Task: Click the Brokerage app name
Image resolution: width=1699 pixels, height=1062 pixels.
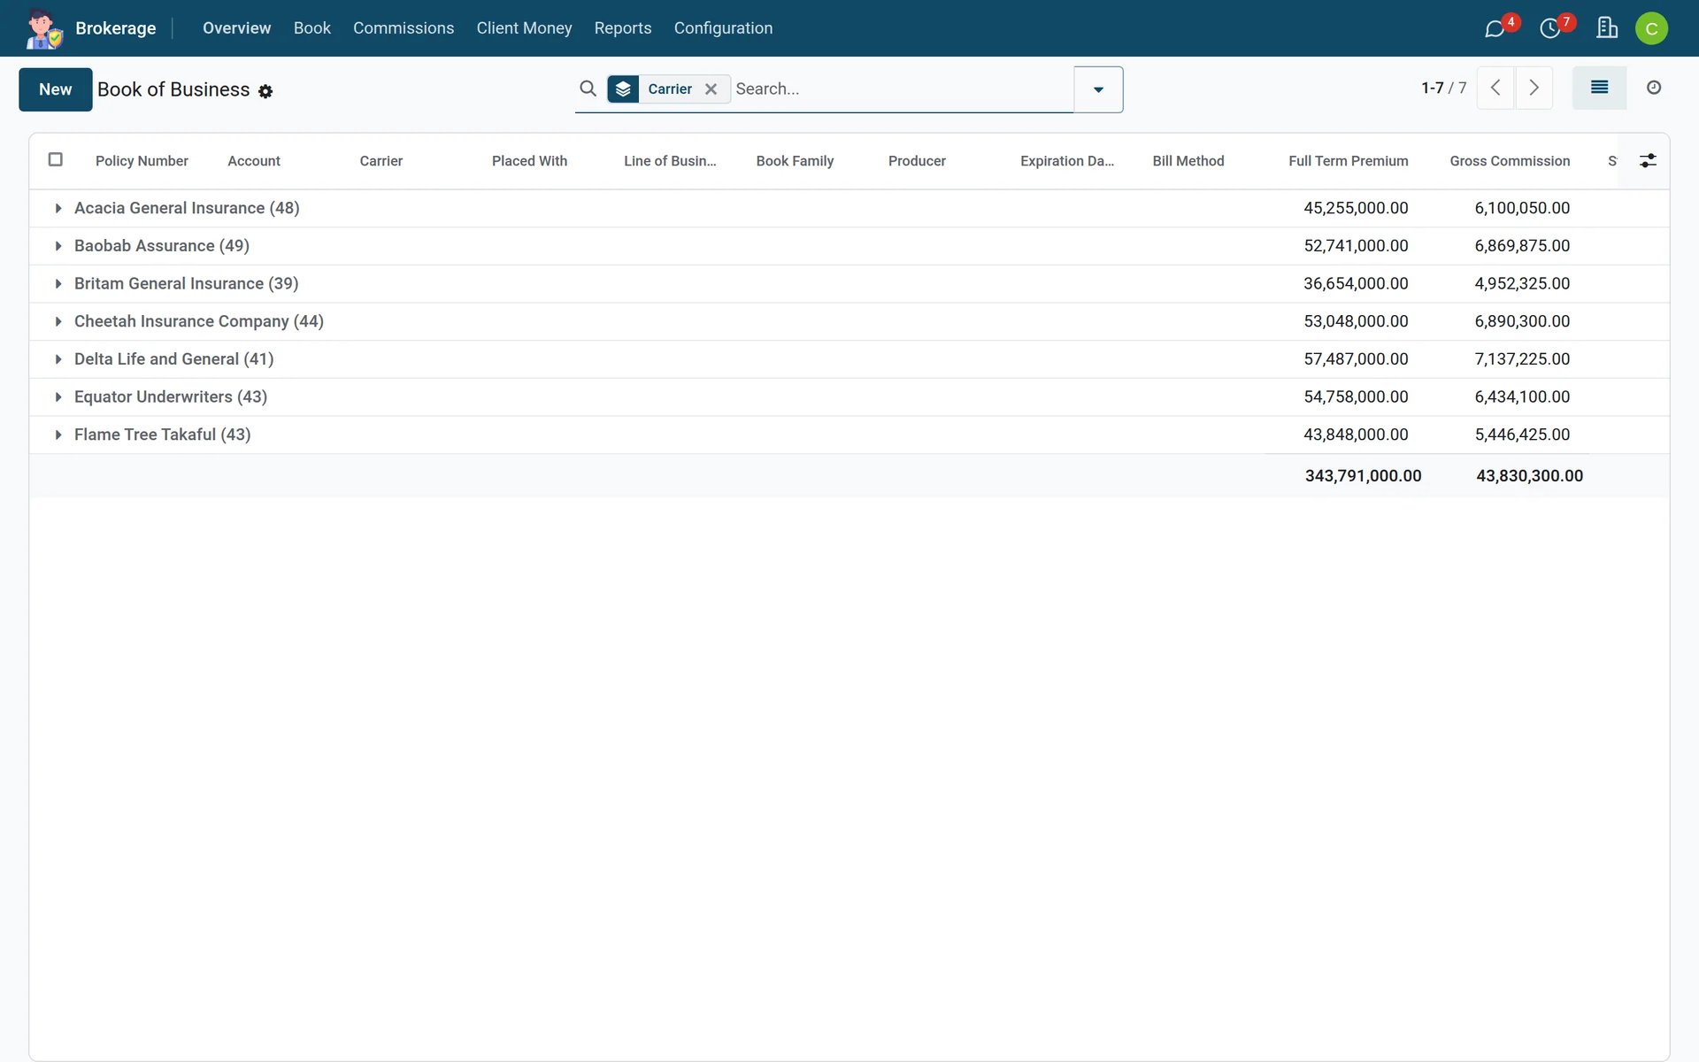Action: point(116,28)
